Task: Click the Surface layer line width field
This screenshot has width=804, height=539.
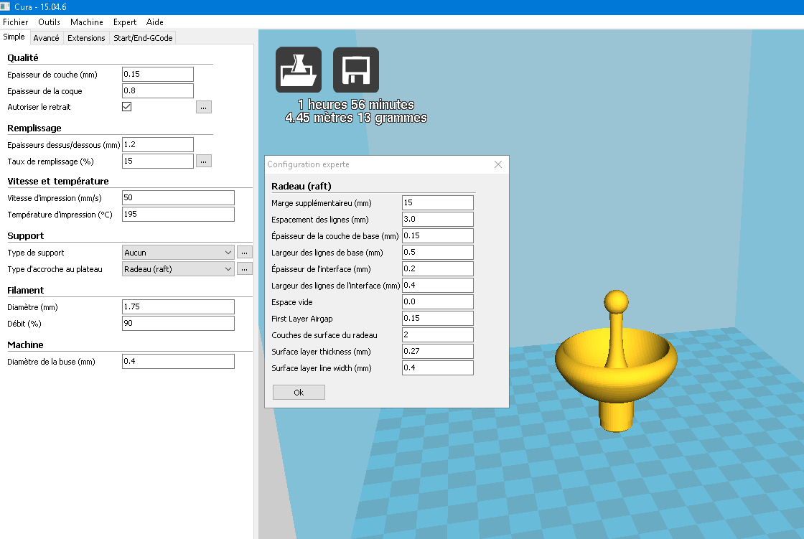Action: tap(438, 367)
